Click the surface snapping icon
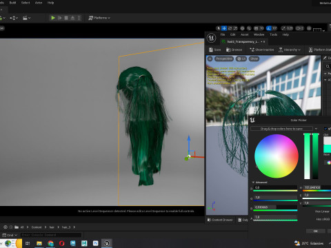Viewport: 331px width, 248px height. tap(249, 28)
